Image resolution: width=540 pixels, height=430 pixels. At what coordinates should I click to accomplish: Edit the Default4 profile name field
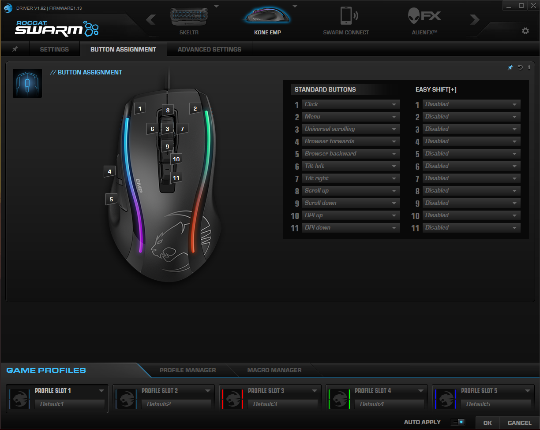pos(390,404)
